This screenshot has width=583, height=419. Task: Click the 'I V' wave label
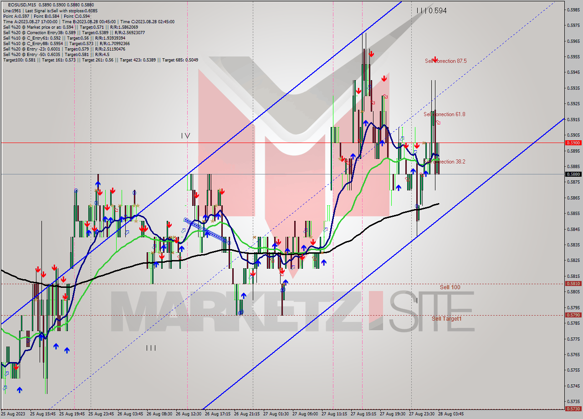coord(185,136)
